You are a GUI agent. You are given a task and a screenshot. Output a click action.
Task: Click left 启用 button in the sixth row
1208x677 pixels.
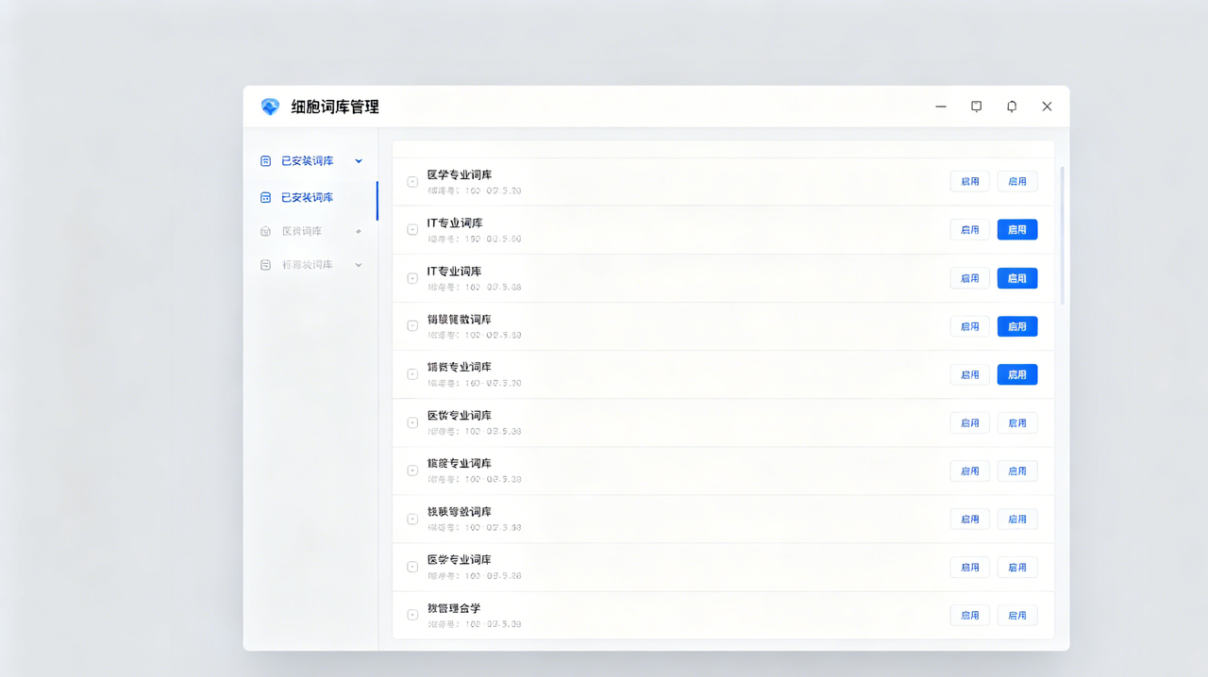pos(970,422)
